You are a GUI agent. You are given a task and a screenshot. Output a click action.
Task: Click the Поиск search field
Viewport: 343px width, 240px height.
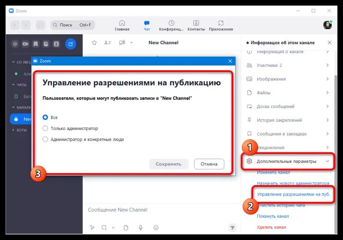(72, 25)
